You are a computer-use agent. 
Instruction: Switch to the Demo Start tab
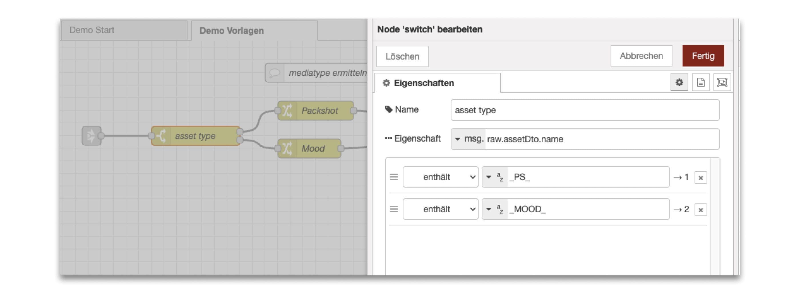point(92,30)
